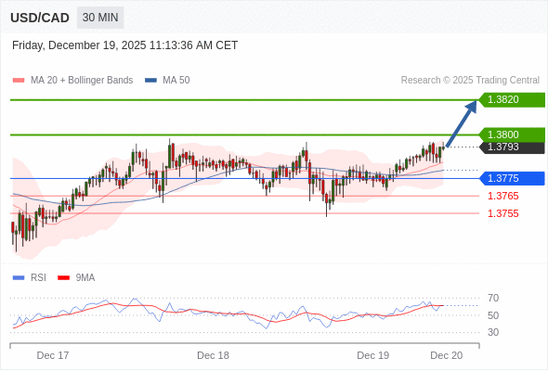
Task: Select the MA 50 blue legend swatch
Action: click(x=150, y=81)
